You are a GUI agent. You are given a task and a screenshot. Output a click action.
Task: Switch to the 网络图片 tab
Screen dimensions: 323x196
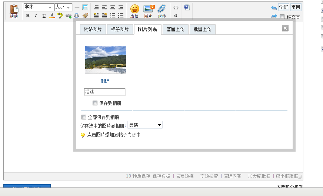[93, 30]
